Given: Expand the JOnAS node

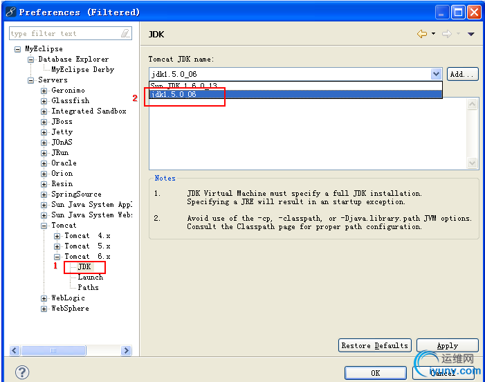Looking at the screenshot, I should 44,143.
